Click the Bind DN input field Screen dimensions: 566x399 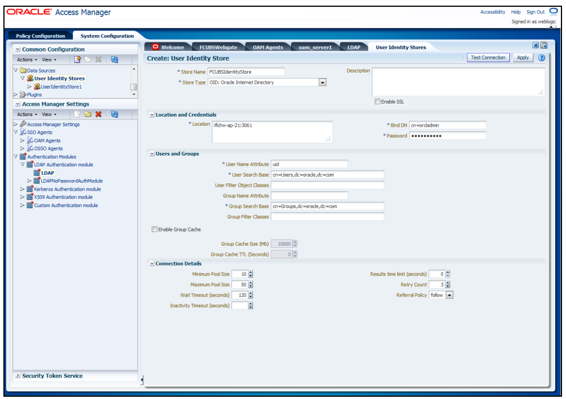pyautogui.click(x=447, y=125)
